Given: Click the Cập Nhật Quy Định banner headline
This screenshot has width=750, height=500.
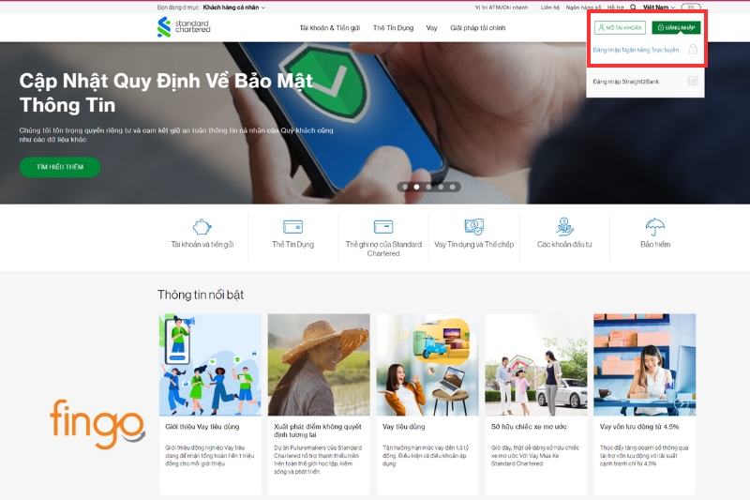Looking at the screenshot, I should (166, 93).
